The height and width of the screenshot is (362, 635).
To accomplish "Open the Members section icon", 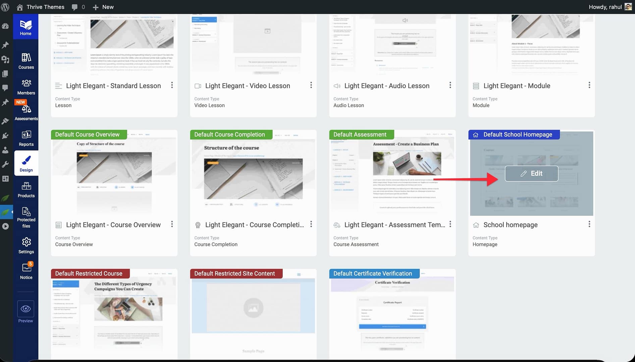I will click(26, 87).
